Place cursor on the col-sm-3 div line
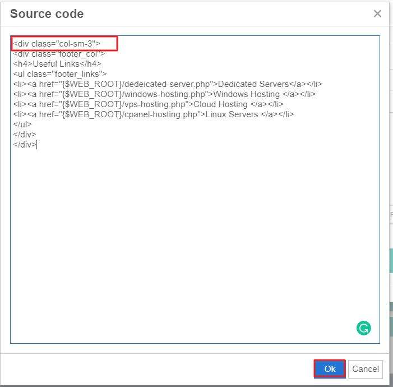 point(57,44)
